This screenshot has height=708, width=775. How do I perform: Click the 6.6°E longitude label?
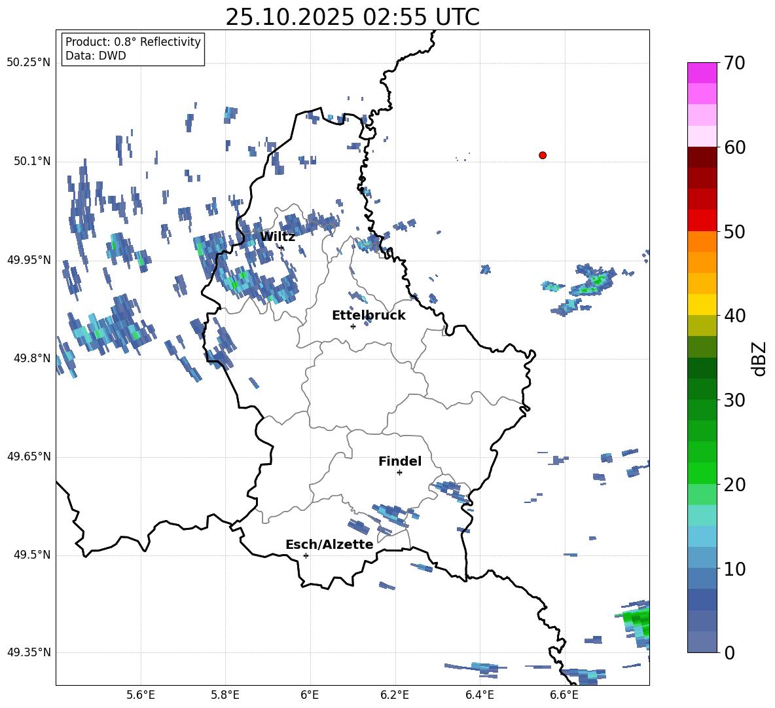564,695
